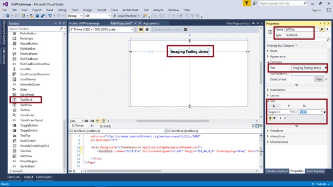Click the Paragraph tab icon in Text section
The image size is (333, 187).
click(288, 106)
